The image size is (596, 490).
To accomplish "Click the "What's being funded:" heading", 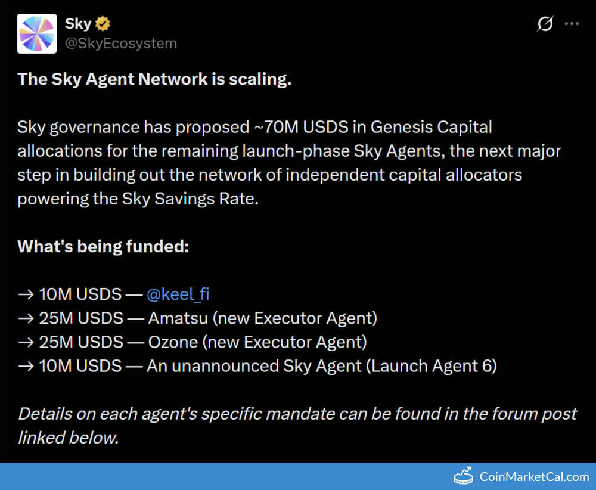I will [x=103, y=246].
